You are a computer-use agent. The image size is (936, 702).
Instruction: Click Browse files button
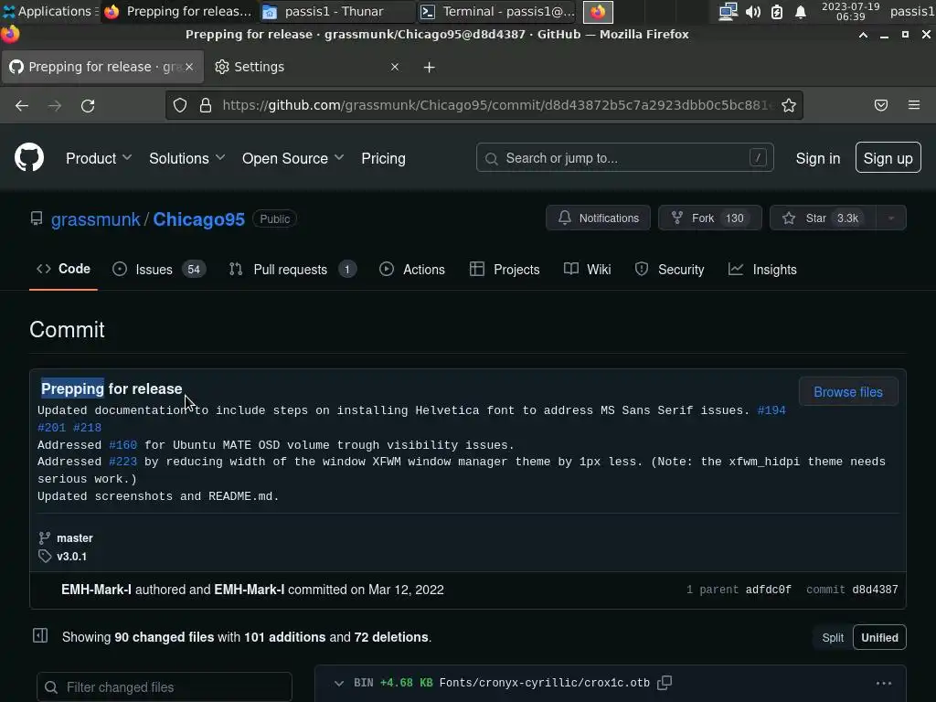pos(847,392)
